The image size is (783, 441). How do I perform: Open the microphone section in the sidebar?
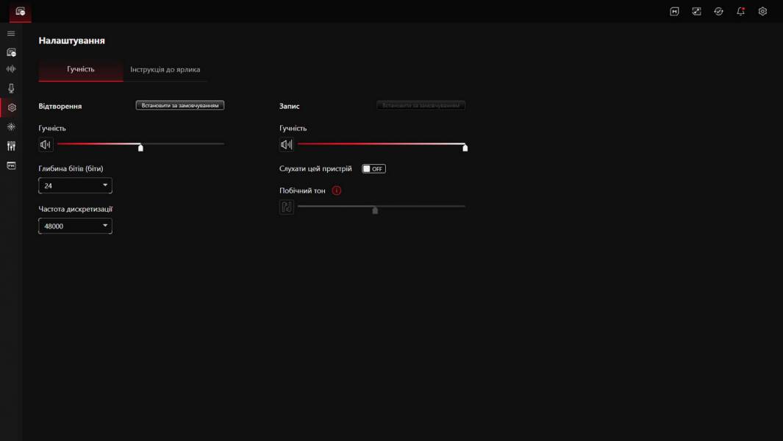coord(11,88)
